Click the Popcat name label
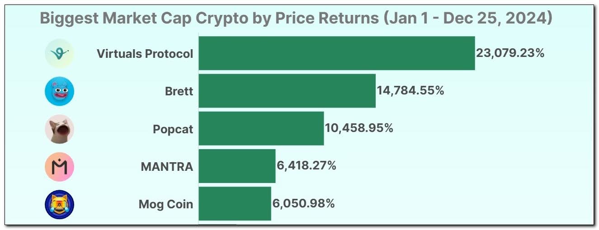599x230 pixels. point(173,129)
